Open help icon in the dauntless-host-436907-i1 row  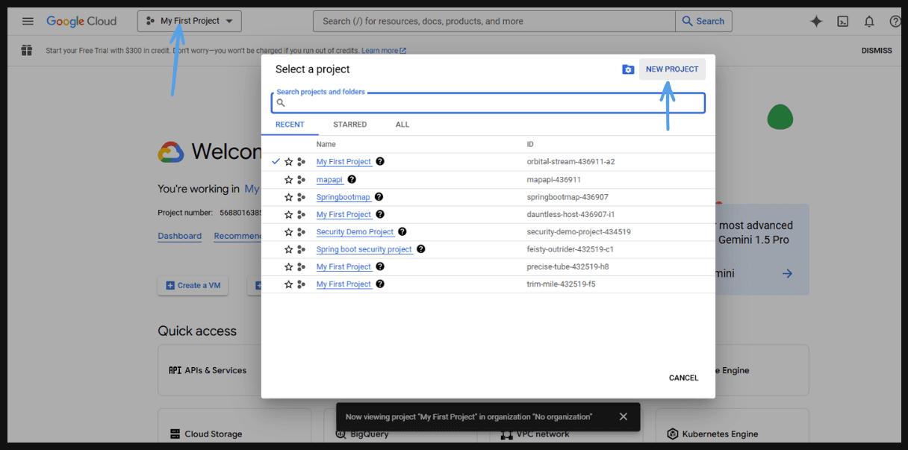click(380, 214)
